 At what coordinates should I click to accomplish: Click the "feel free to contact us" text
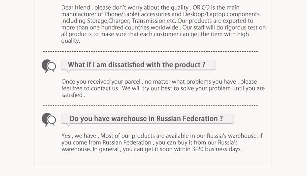pos(89,88)
